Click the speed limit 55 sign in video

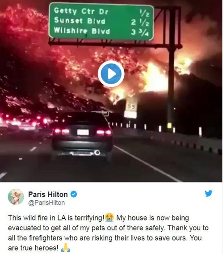131,110
